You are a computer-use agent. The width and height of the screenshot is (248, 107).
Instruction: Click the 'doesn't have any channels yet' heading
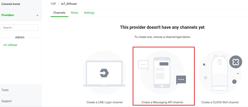click(x=162, y=27)
